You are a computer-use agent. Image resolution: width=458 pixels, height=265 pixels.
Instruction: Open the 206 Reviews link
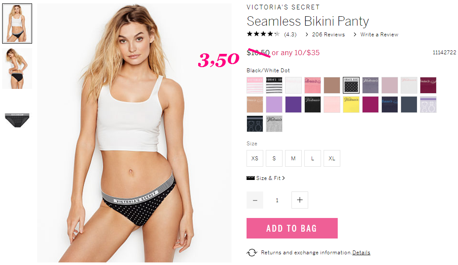point(328,34)
